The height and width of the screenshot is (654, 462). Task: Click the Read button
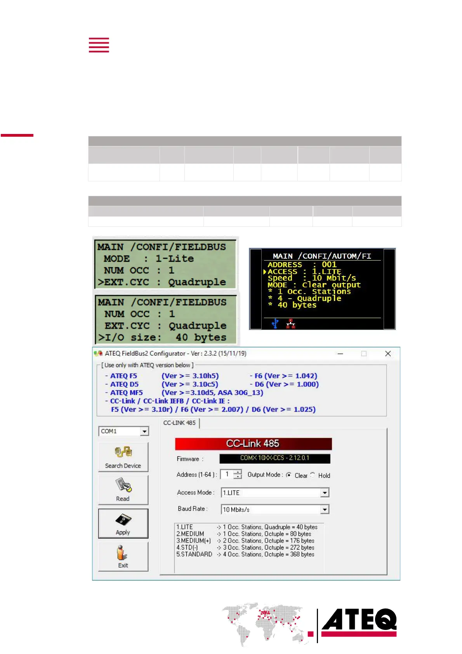pyautogui.click(x=123, y=490)
